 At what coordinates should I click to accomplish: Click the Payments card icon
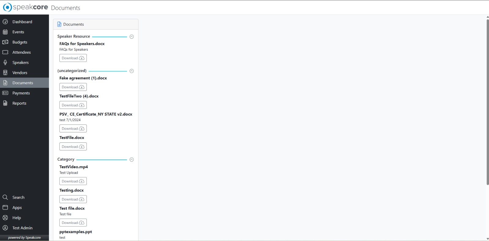(x=5, y=93)
